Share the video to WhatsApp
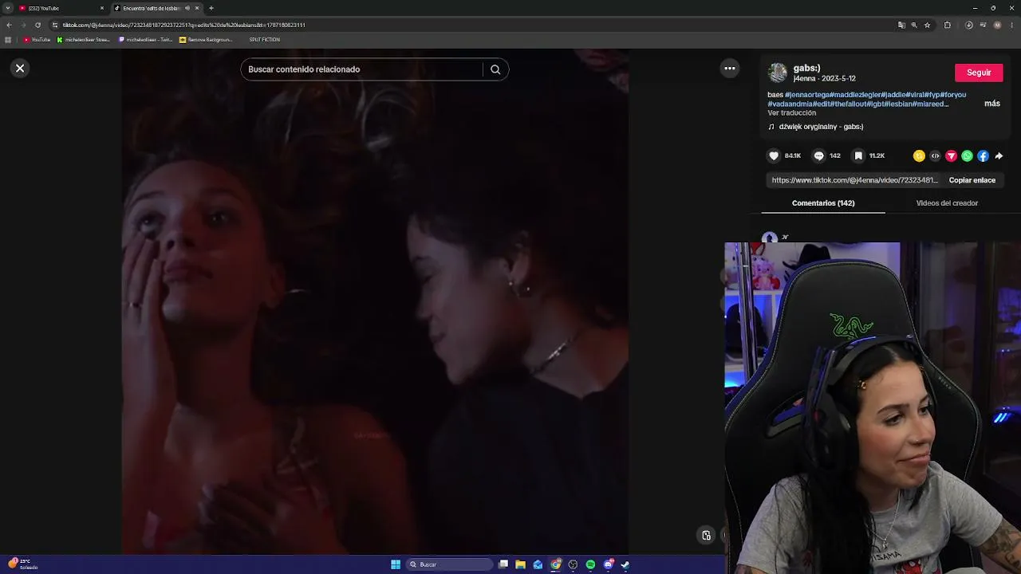 pyautogui.click(x=967, y=156)
